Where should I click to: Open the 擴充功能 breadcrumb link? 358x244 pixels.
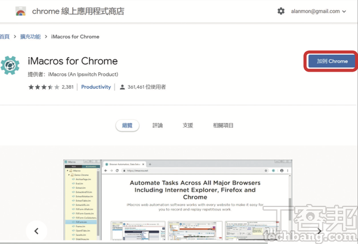point(30,36)
